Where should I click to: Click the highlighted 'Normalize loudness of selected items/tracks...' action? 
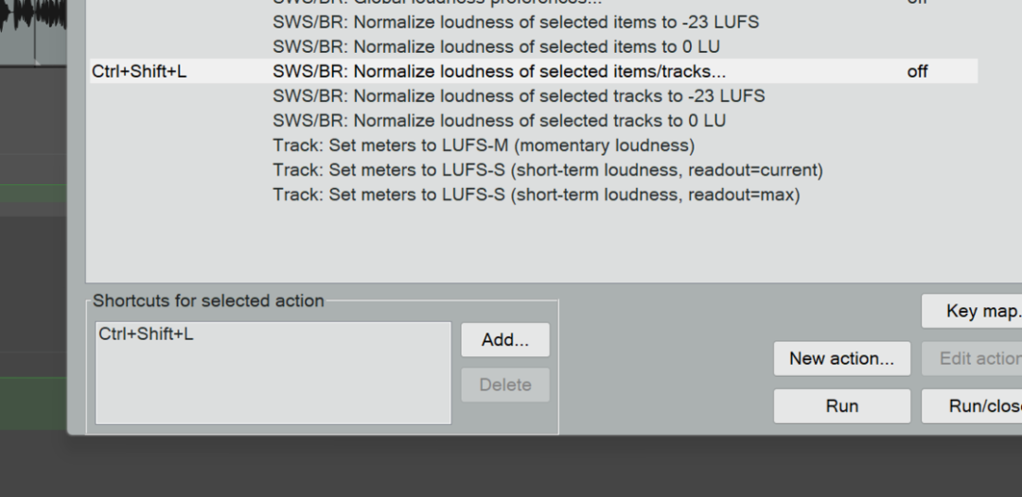click(499, 71)
